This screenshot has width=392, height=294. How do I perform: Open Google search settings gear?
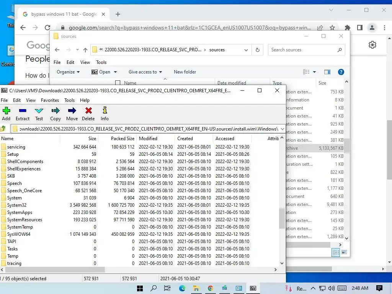click(x=372, y=45)
